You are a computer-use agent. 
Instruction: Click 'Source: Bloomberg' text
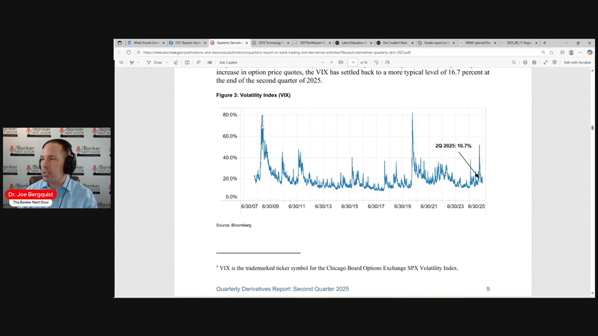click(234, 225)
